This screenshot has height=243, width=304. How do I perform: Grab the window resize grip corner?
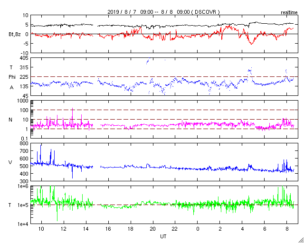(x=301, y=240)
